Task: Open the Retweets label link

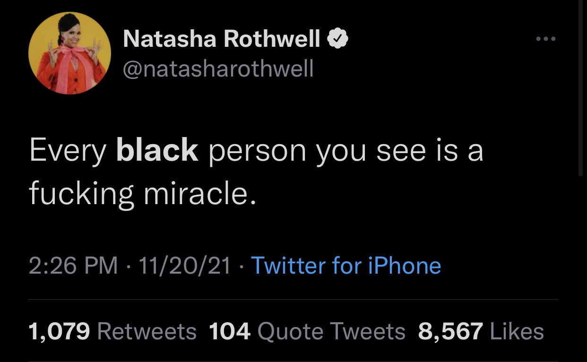Action: point(147,331)
